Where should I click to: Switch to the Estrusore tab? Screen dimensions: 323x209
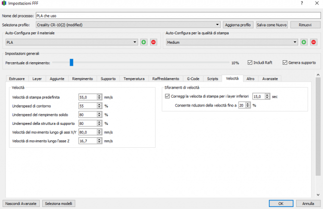18,79
